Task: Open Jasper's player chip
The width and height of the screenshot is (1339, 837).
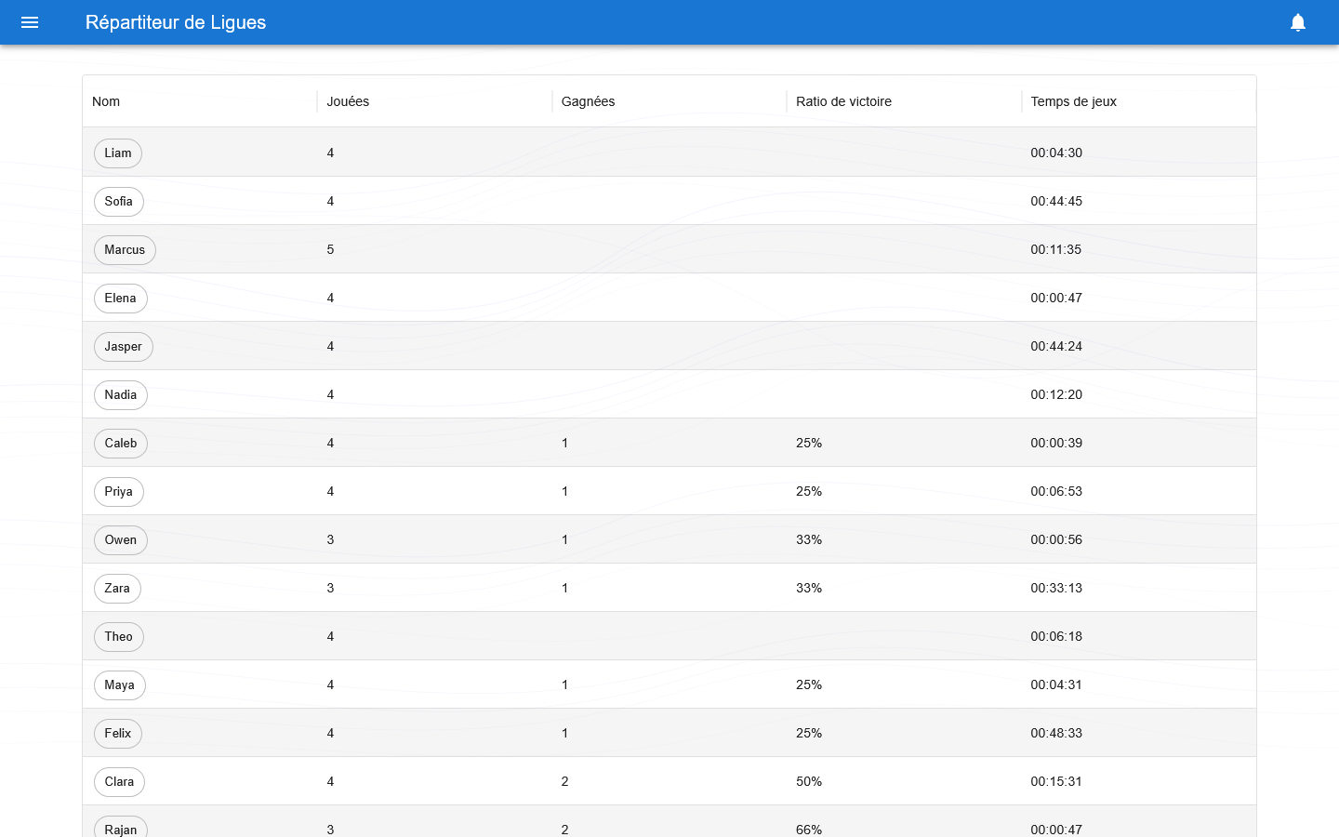Action: (x=124, y=347)
